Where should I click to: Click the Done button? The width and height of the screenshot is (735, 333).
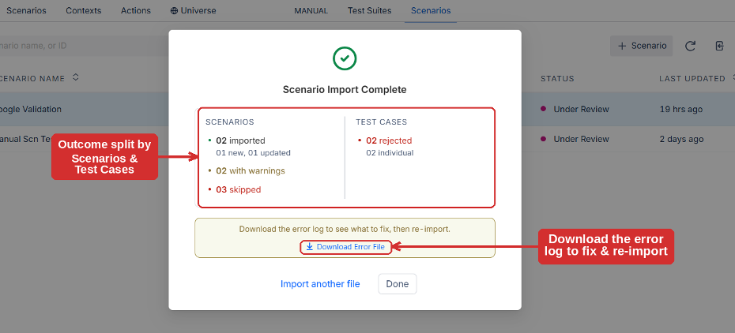(x=397, y=284)
